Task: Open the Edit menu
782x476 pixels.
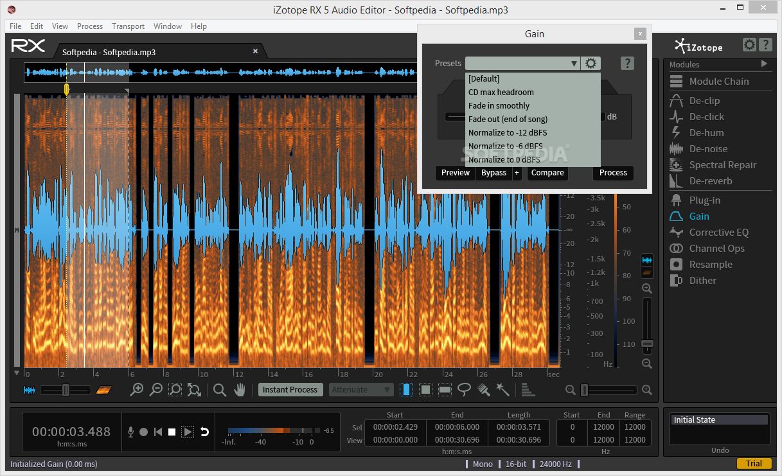Action: tap(37, 26)
